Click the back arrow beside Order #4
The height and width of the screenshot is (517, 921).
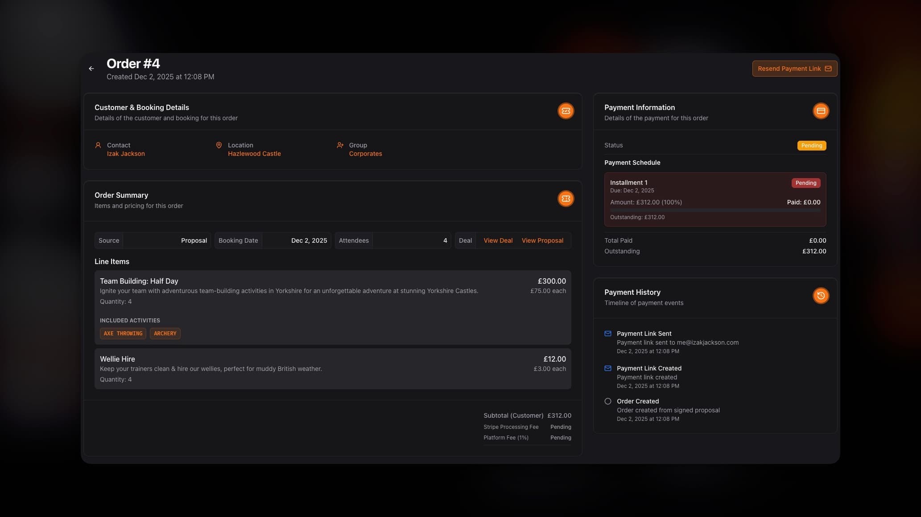pos(91,69)
